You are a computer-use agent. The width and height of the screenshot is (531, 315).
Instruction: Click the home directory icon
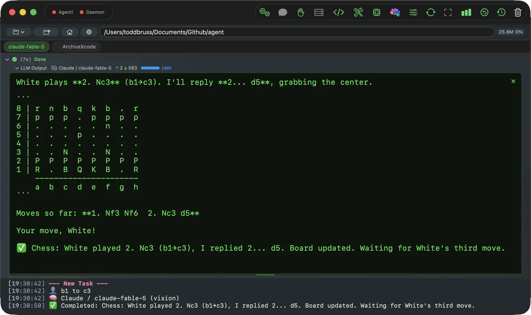click(x=69, y=32)
